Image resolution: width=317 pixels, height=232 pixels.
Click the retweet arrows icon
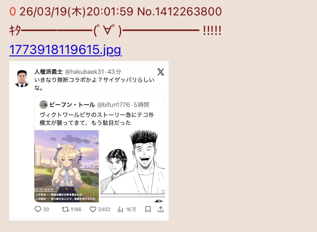(65, 209)
